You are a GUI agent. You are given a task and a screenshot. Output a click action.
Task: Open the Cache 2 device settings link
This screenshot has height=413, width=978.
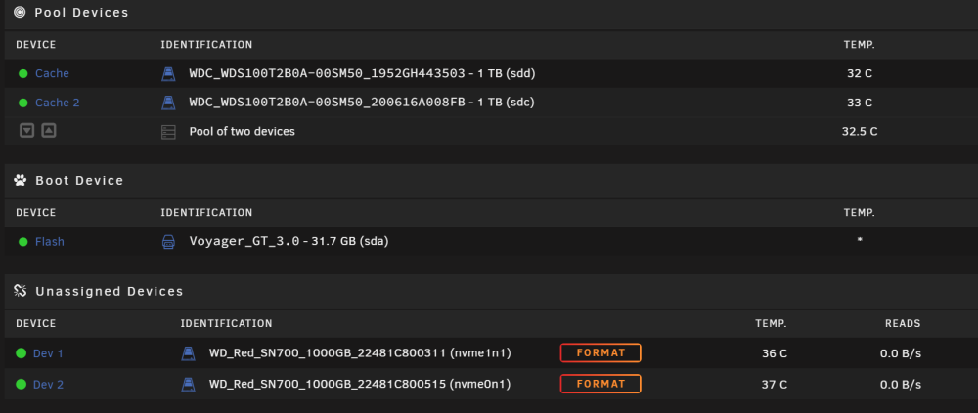click(58, 103)
